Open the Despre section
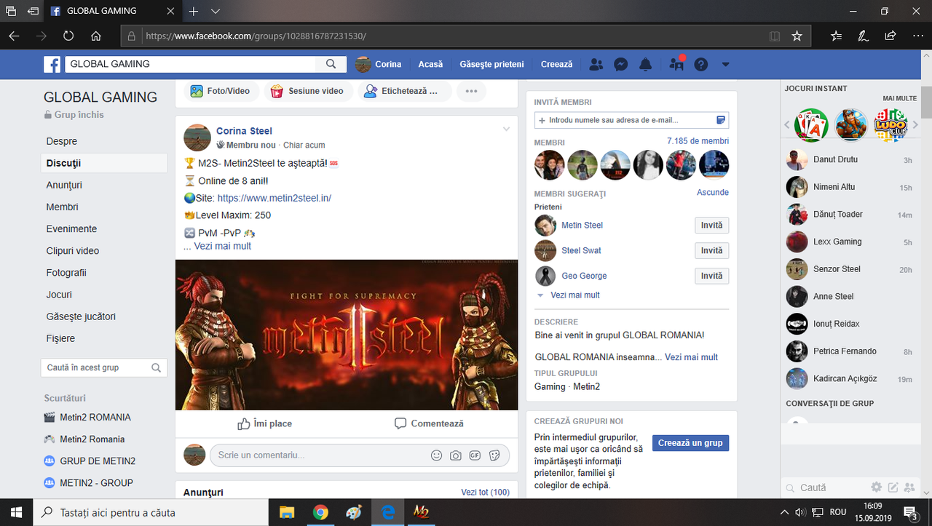The width and height of the screenshot is (932, 526). [62, 141]
